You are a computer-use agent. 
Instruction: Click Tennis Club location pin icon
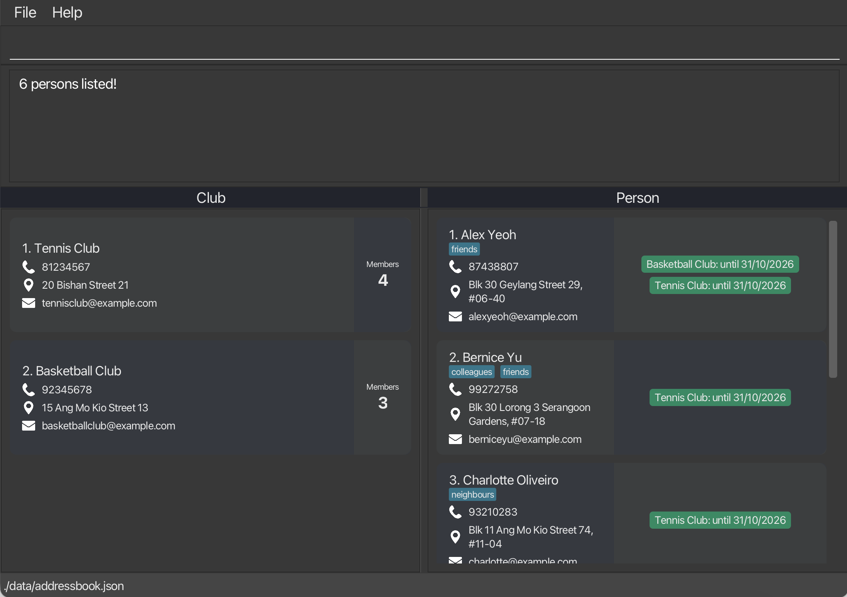pyautogui.click(x=28, y=285)
